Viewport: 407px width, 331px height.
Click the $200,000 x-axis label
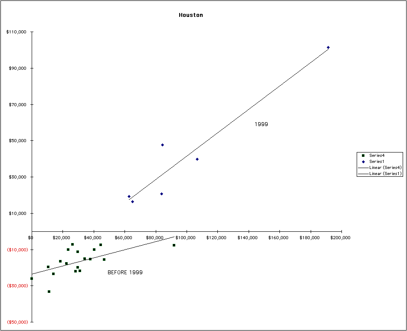[341, 238]
